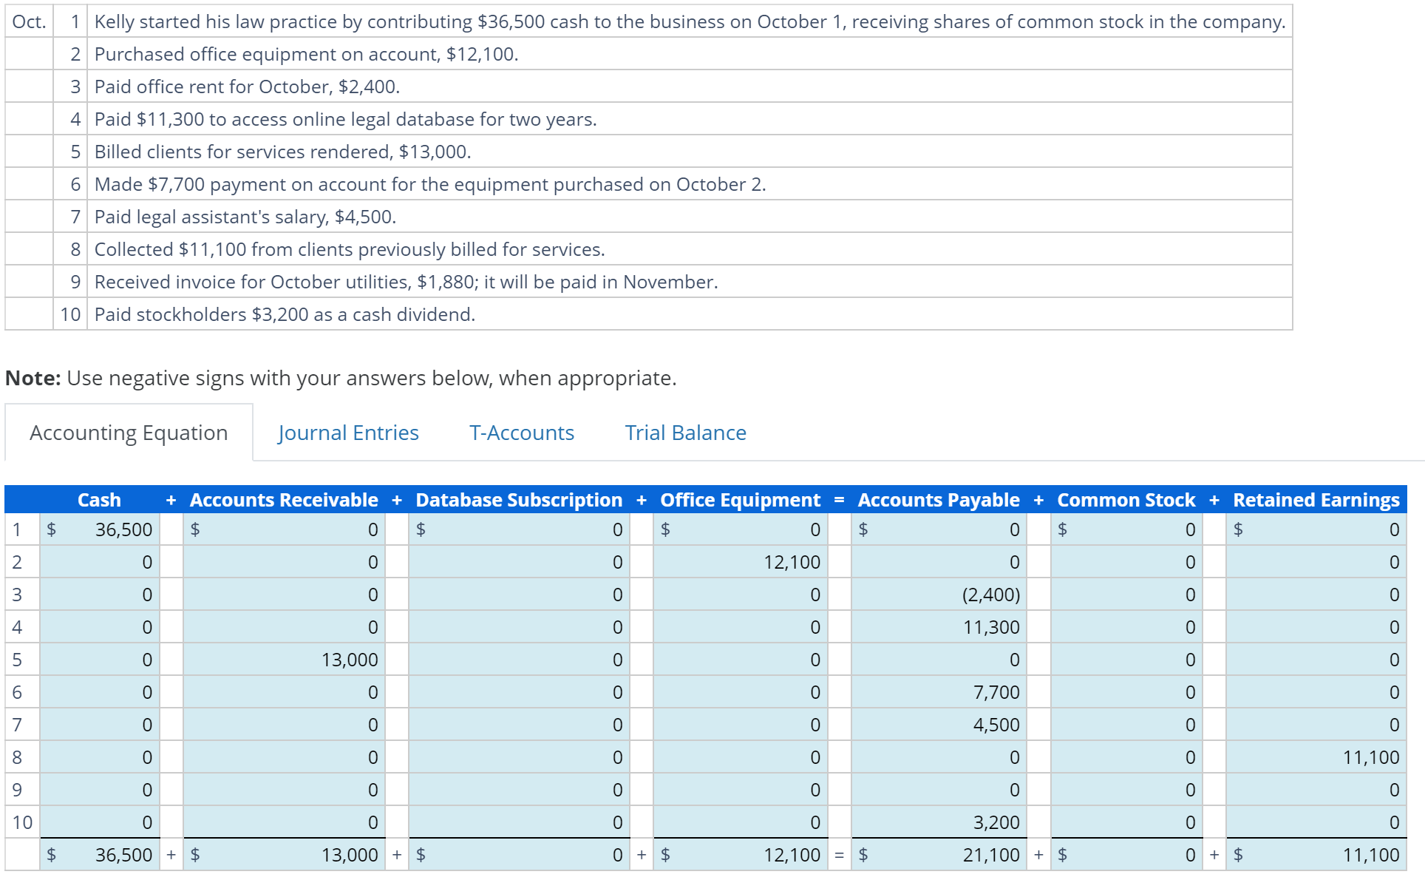Screen dimensions: 1425x880
Task: Select Cash field in row 10
Action: tap(100, 822)
